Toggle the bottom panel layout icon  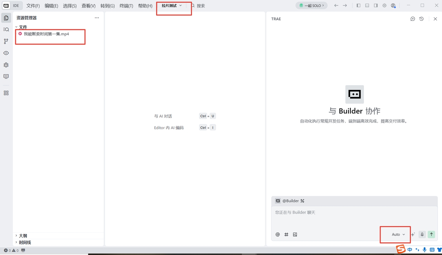[x=367, y=6]
